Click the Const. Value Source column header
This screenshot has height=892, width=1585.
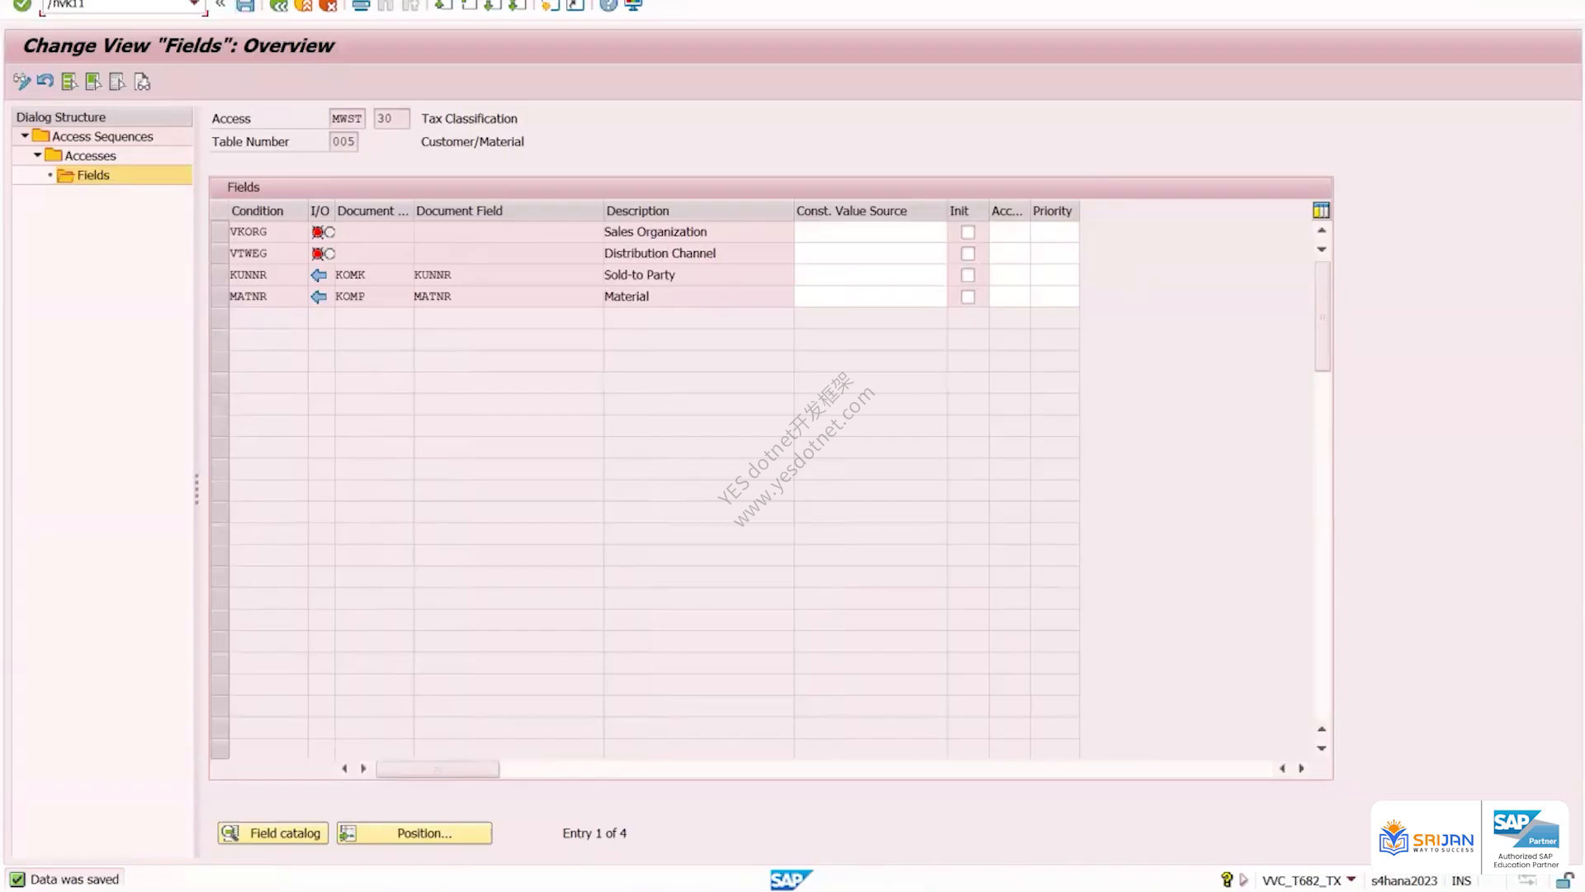pyautogui.click(x=870, y=211)
